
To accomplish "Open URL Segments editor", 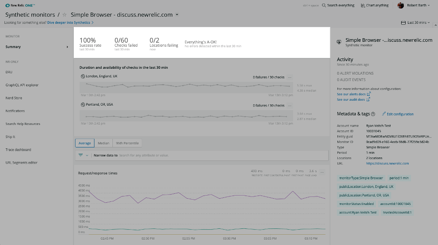I will (x=21, y=163).
